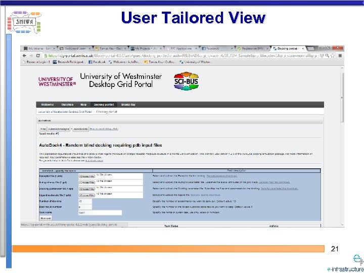Open the how-to docking help link

tap(104, 129)
